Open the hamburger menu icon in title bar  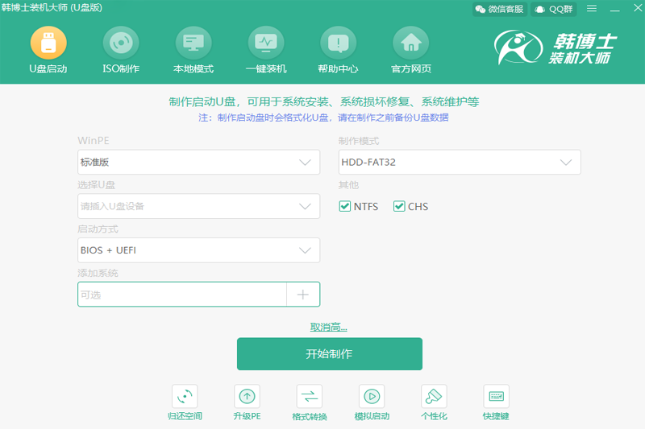pos(592,8)
